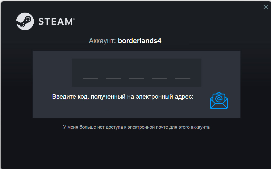Select the third code digit slot
The width and height of the screenshot is (271, 169).
pos(137,73)
